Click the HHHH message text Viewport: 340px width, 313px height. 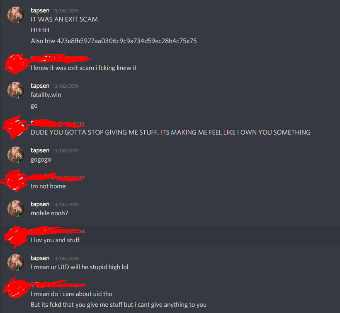tap(40, 30)
